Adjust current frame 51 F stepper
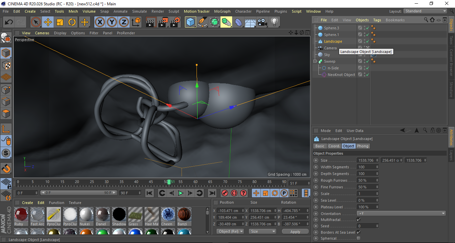This screenshot has height=243, width=455. (308, 183)
